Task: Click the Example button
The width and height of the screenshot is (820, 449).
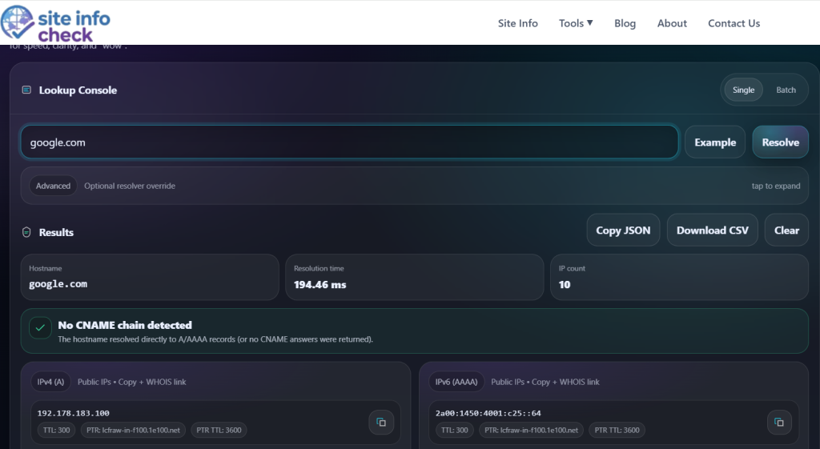Action: pos(715,142)
